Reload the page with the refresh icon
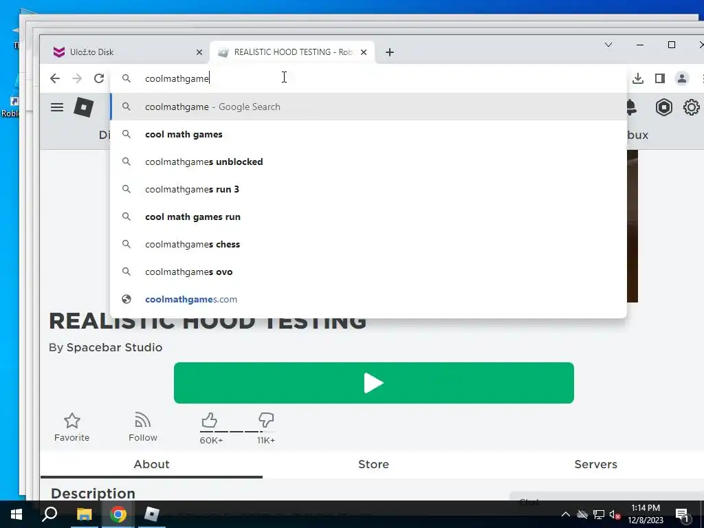This screenshot has height=528, width=704. pyautogui.click(x=99, y=78)
